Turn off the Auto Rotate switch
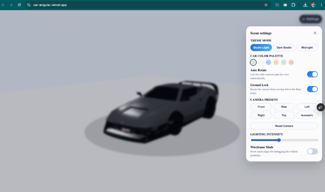 (312, 74)
